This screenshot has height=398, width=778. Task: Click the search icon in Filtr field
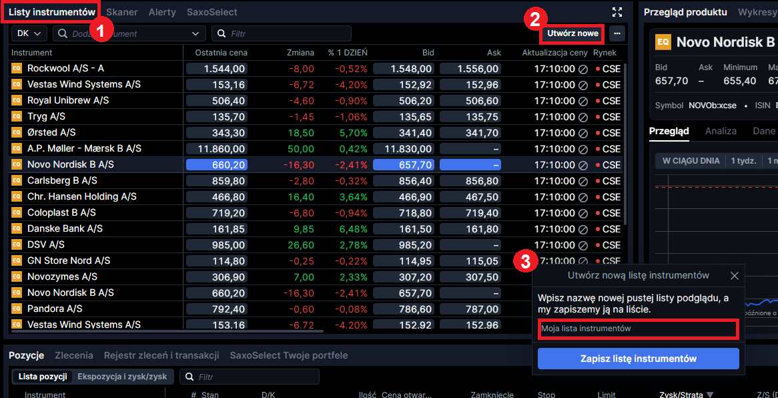[222, 33]
